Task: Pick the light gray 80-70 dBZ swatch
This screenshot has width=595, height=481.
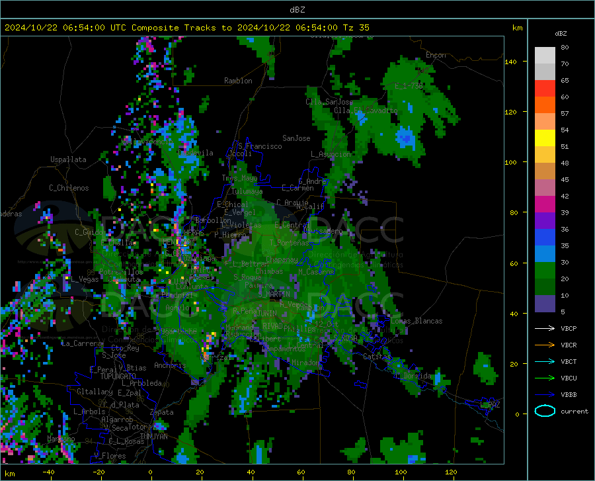Action: 545,56
